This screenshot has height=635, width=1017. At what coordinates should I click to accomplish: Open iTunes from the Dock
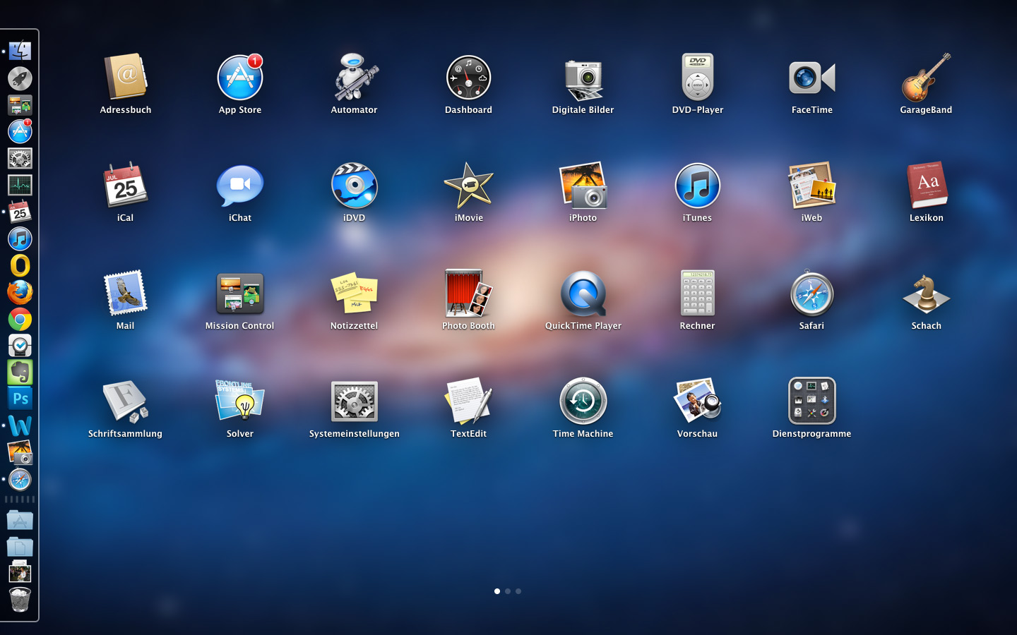(20, 238)
